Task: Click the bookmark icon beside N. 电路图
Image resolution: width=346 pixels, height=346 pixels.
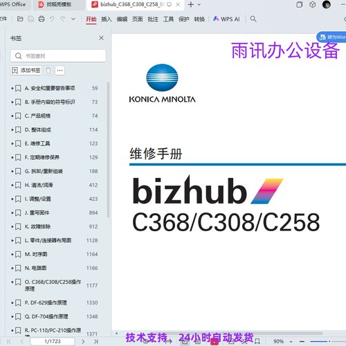Action: tap(18, 268)
